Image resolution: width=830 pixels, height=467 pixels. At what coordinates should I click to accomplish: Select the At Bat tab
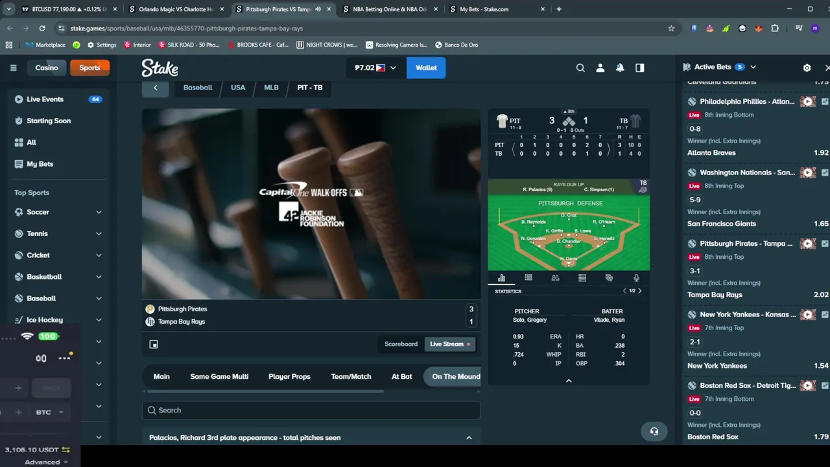[x=401, y=376]
